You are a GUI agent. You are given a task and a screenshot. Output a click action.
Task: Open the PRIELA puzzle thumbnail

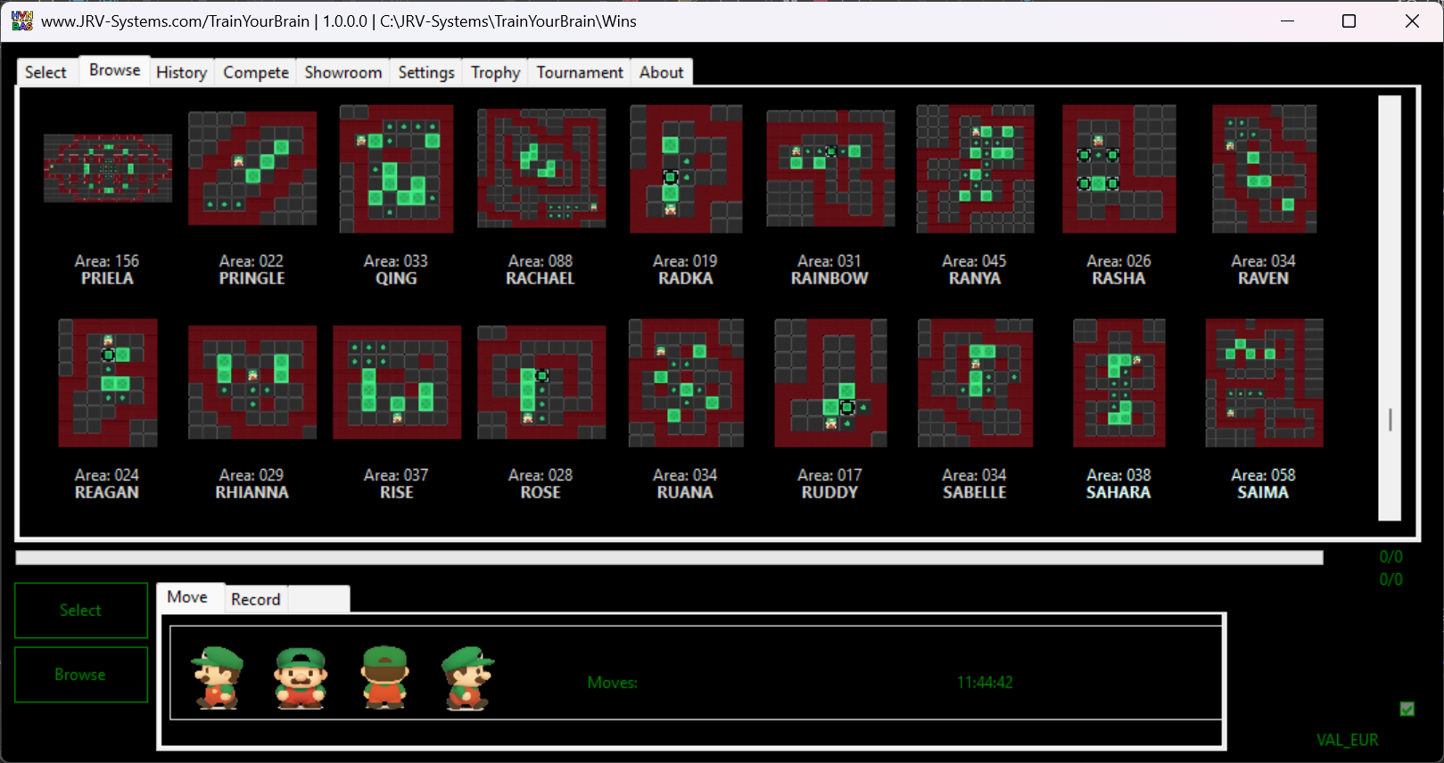pos(108,168)
